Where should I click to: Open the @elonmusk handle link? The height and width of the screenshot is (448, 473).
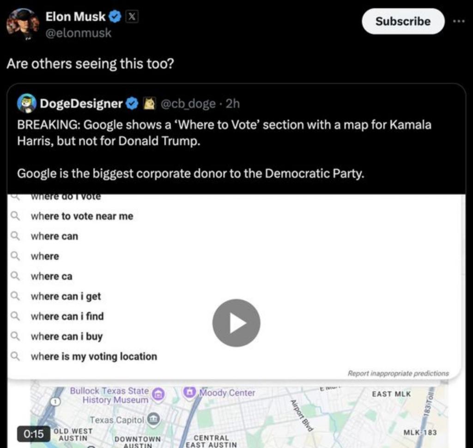point(78,33)
